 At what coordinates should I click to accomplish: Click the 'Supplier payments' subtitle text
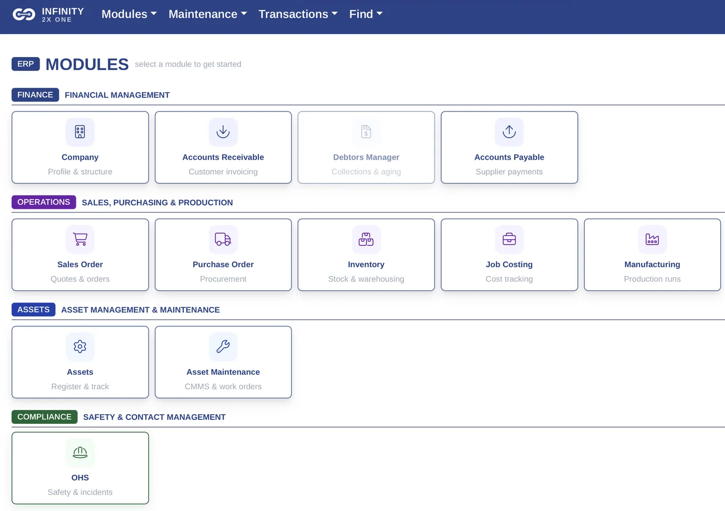coord(509,172)
